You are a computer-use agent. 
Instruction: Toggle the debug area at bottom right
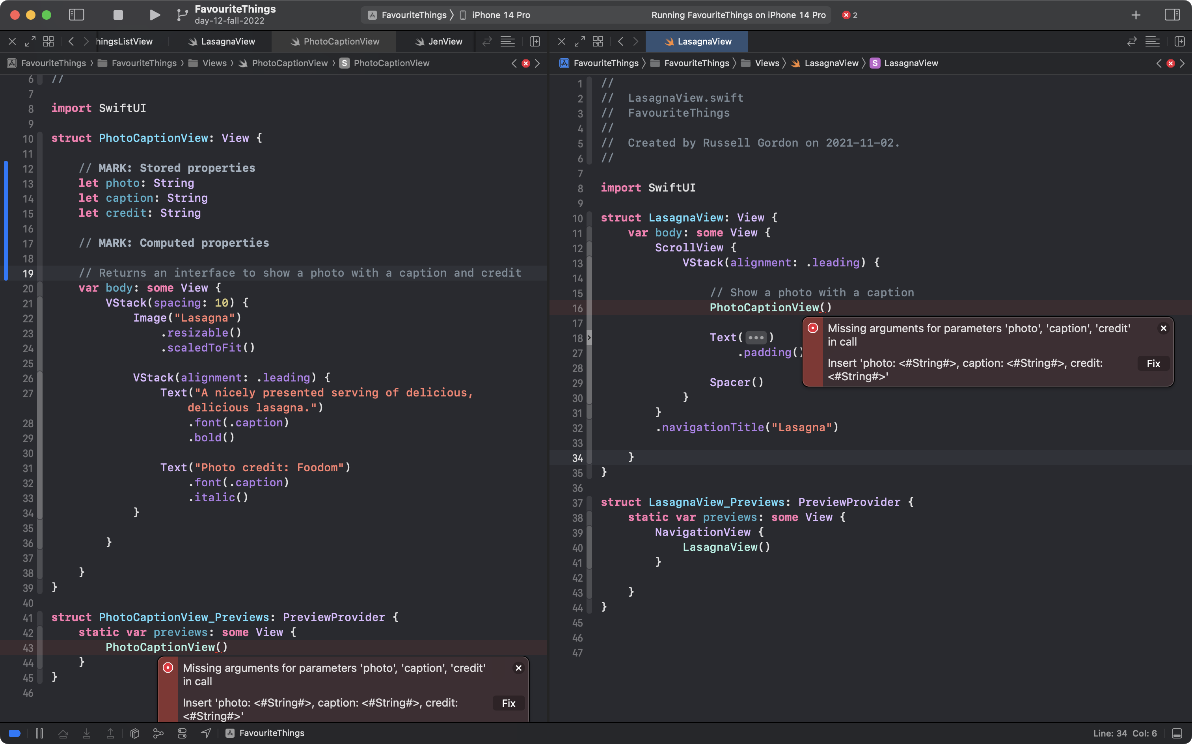pyautogui.click(x=1177, y=733)
